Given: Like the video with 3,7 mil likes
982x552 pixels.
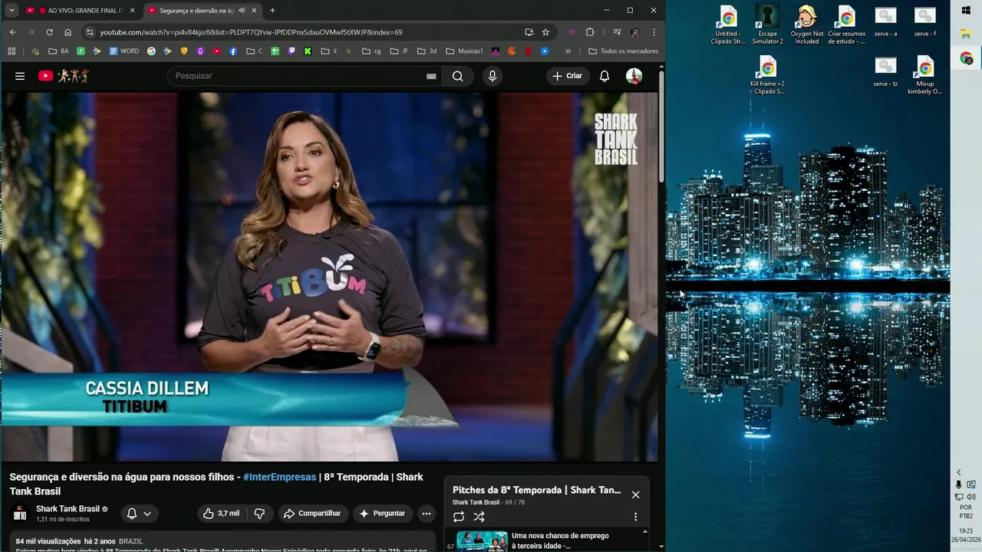Looking at the screenshot, I should pos(221,514).
